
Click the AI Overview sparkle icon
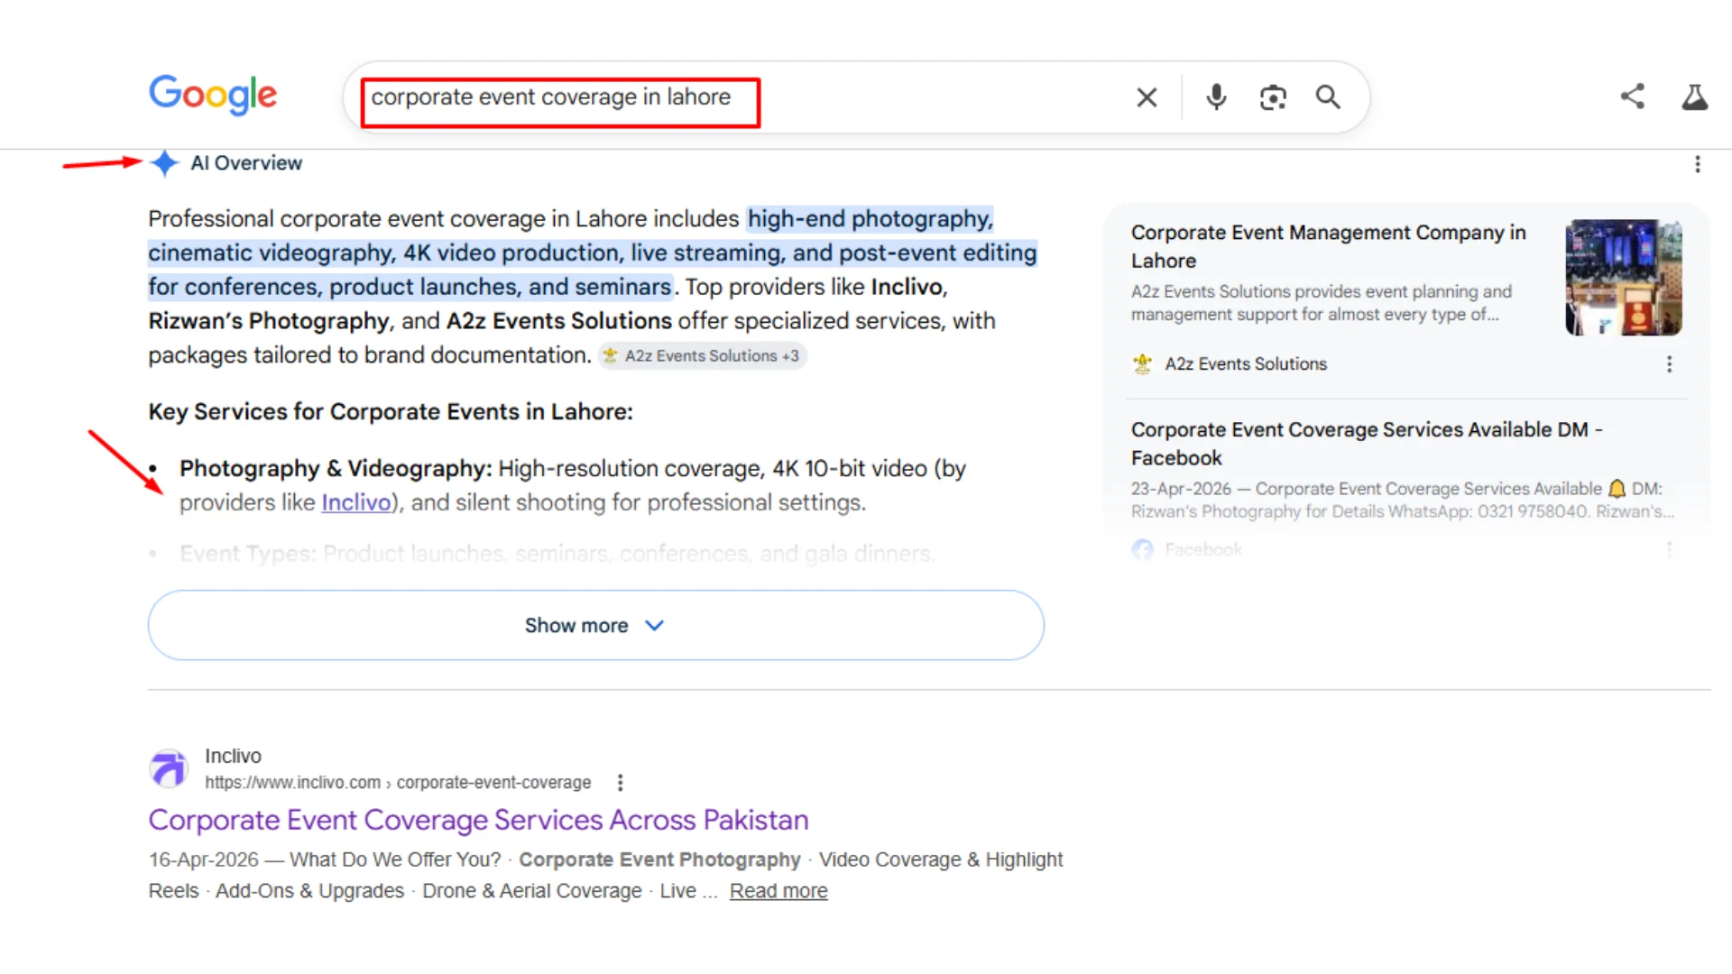coord(164,163)
